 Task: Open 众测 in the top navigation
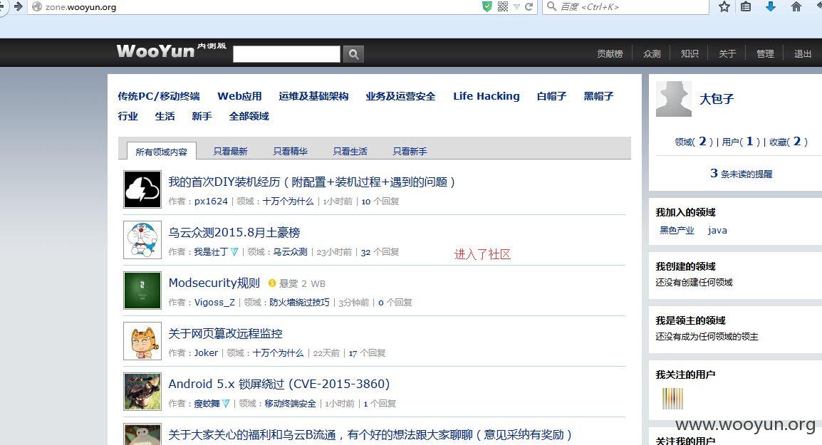pyautogui.click(x=652, y=53)
